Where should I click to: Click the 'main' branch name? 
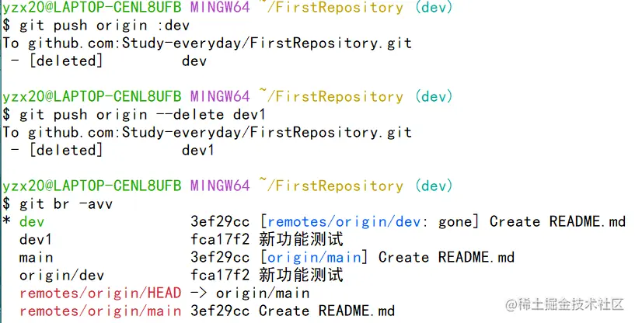(x=36, y=258)
